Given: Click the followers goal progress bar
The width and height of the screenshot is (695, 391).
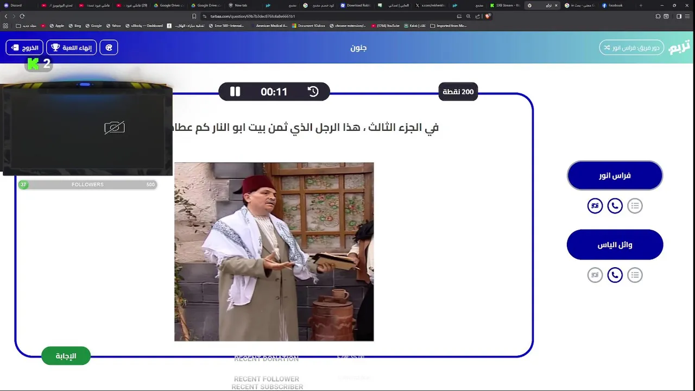Looking at the screenshot, I should coord(87,185).
